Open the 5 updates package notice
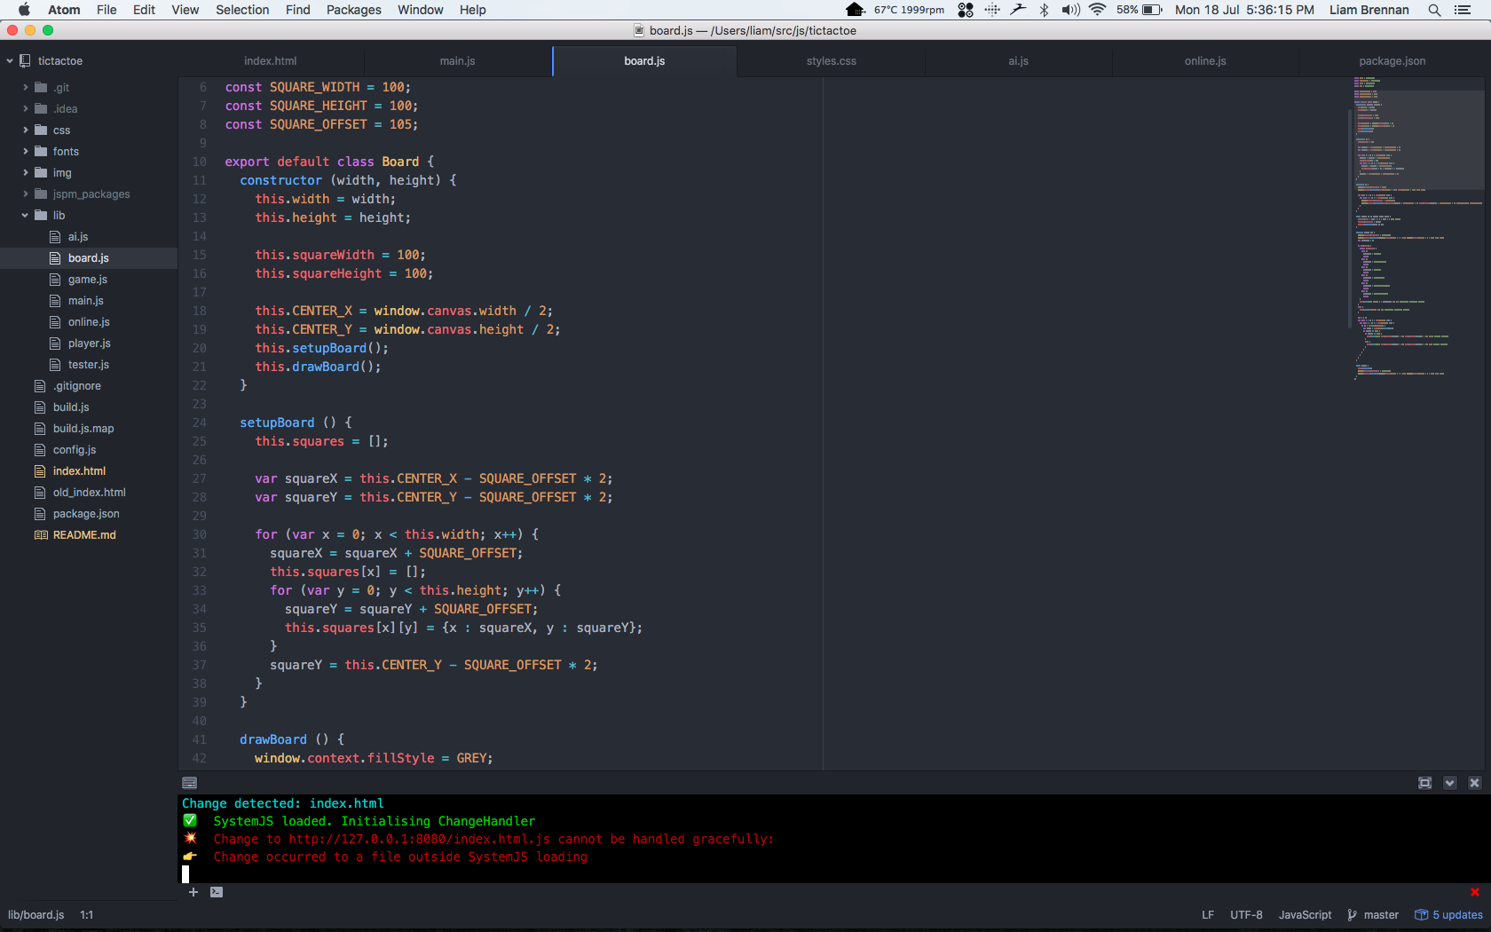This screenshot has height=932, width=1491. pyautogui.click(x=1448, y=915)
